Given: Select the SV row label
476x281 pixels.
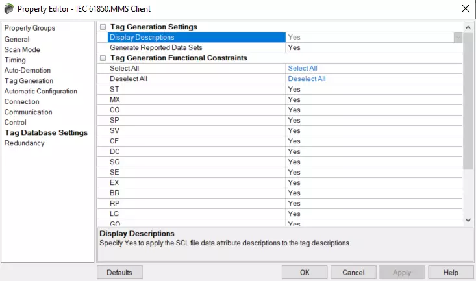Looking at the screenshot, I should coord(114,131).
